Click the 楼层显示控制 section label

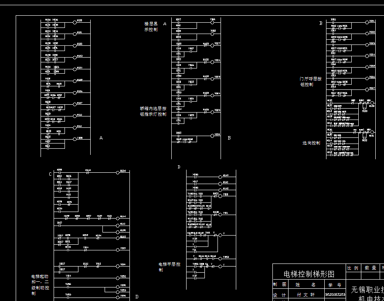coord(151,27)
